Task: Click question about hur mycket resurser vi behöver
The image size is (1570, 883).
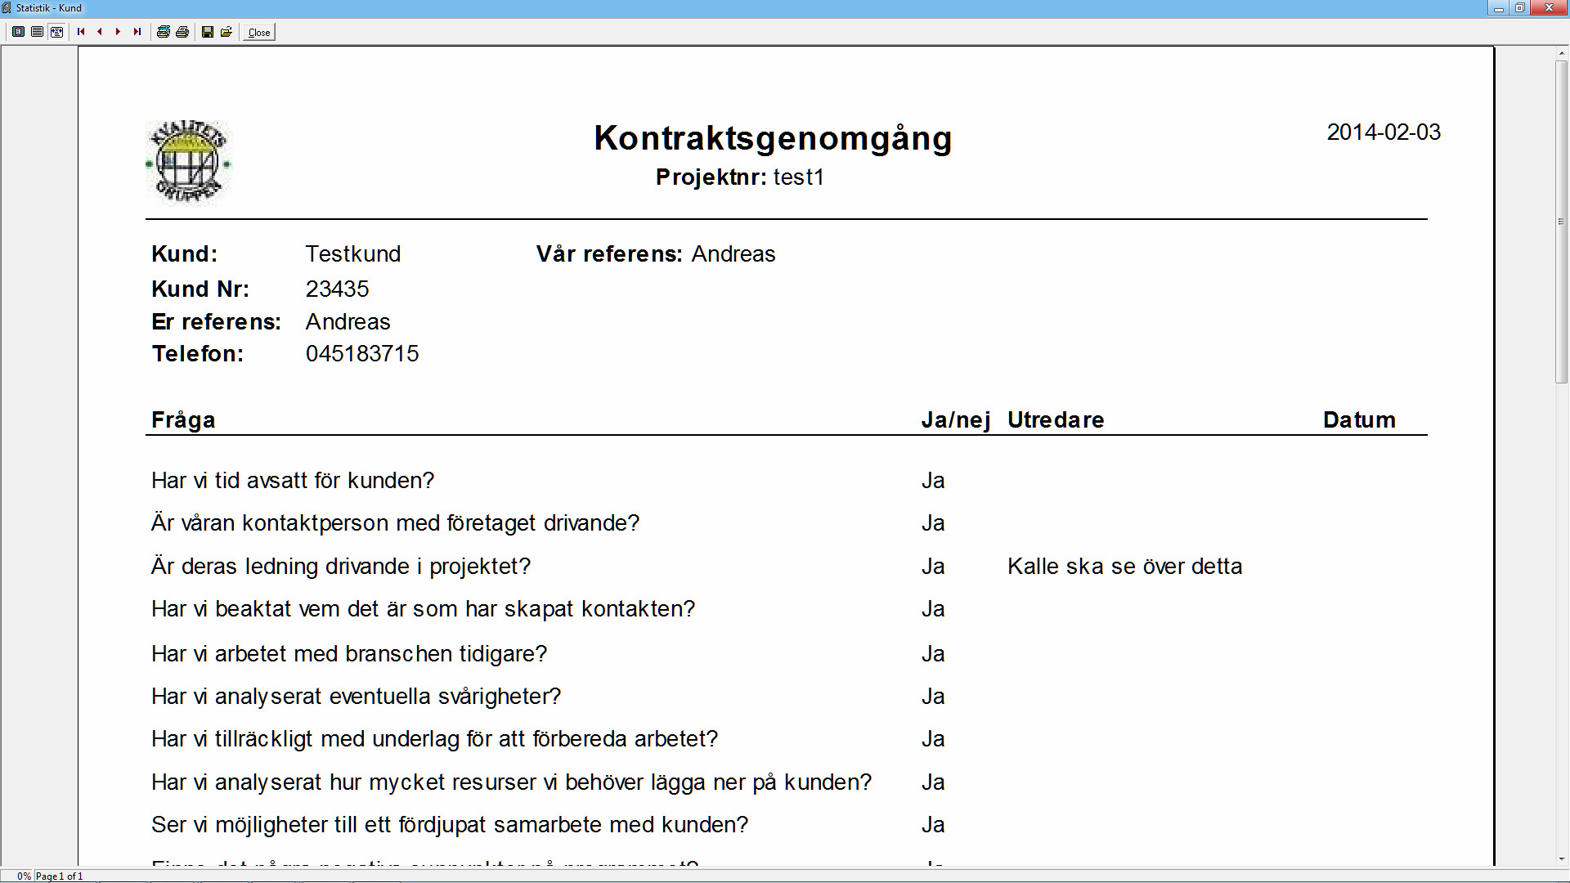Action: (512, 782)
